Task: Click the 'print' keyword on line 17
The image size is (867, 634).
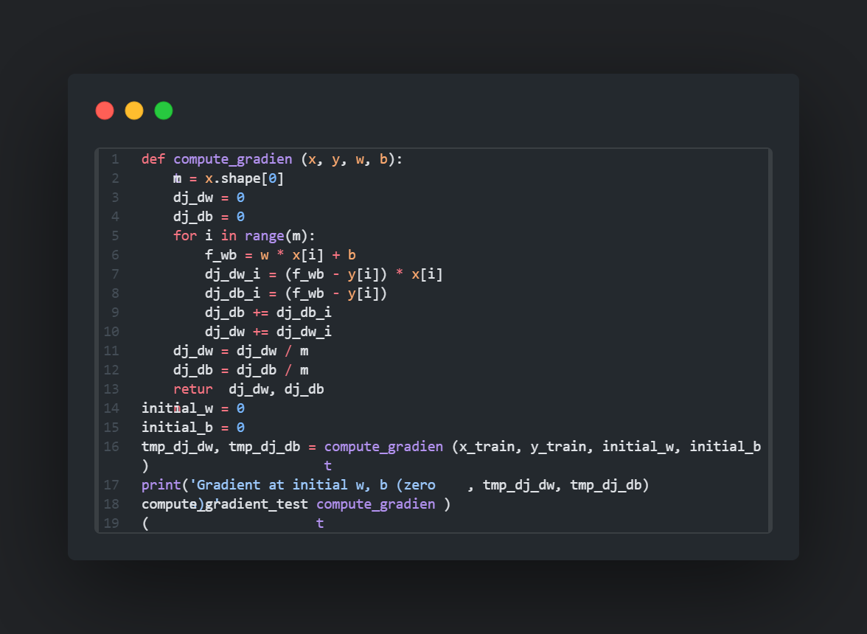Action: (x=161, y=485)
